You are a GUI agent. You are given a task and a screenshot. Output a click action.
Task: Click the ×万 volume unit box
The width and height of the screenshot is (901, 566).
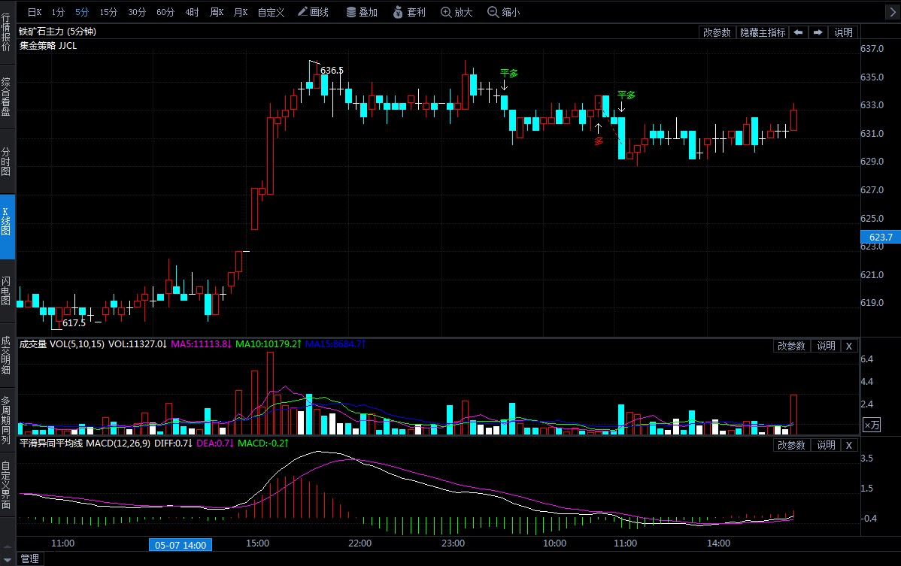[871, 425]
